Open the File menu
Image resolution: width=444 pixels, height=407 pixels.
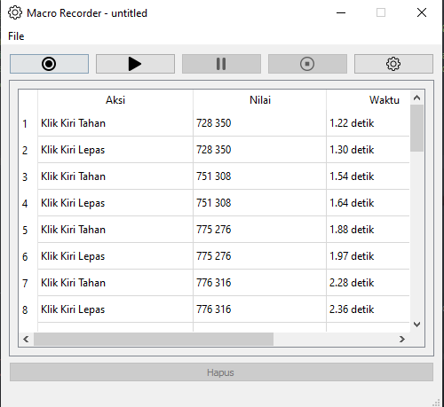(16, 36)
